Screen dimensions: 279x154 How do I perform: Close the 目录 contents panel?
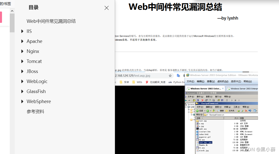click(106, 8)
